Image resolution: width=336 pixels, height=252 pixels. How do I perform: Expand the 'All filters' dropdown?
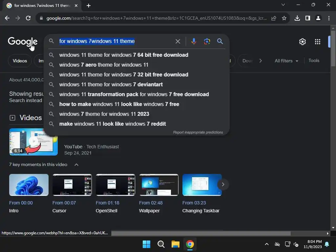pyautogui.click(x=286, y=61)
